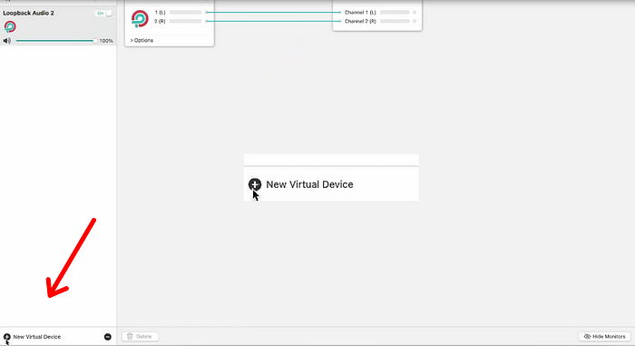Select the Channel 2 (R) output meter
The width and height of the screenshot is (635, 346).
click(395, 21)
